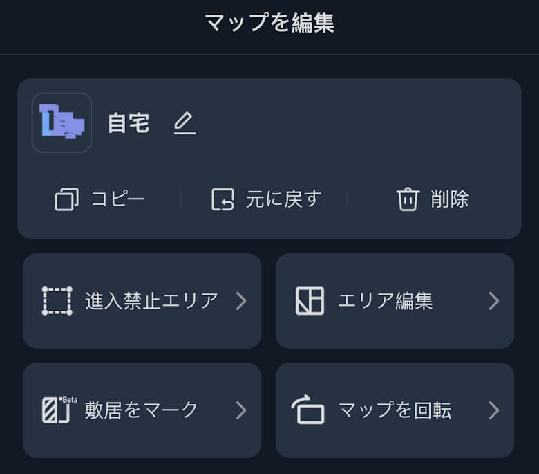This screenshot has width=539, height=474.
Task: Click the rotate map icon
Action: pos(308,410)
